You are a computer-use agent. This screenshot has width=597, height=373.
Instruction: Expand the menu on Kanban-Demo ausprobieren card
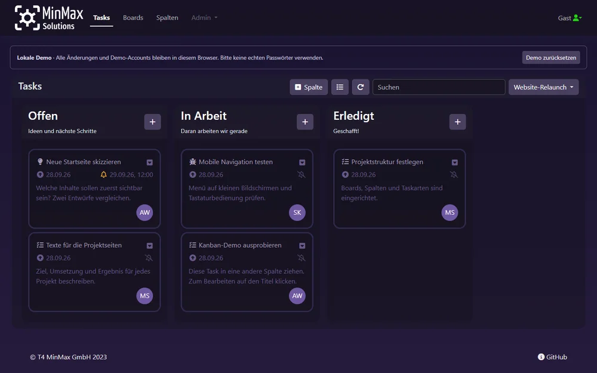302,246
